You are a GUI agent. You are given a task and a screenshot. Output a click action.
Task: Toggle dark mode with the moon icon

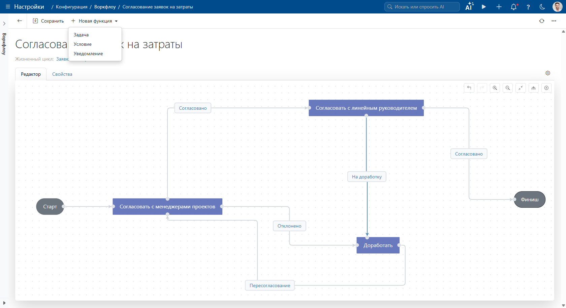(542, 7)
